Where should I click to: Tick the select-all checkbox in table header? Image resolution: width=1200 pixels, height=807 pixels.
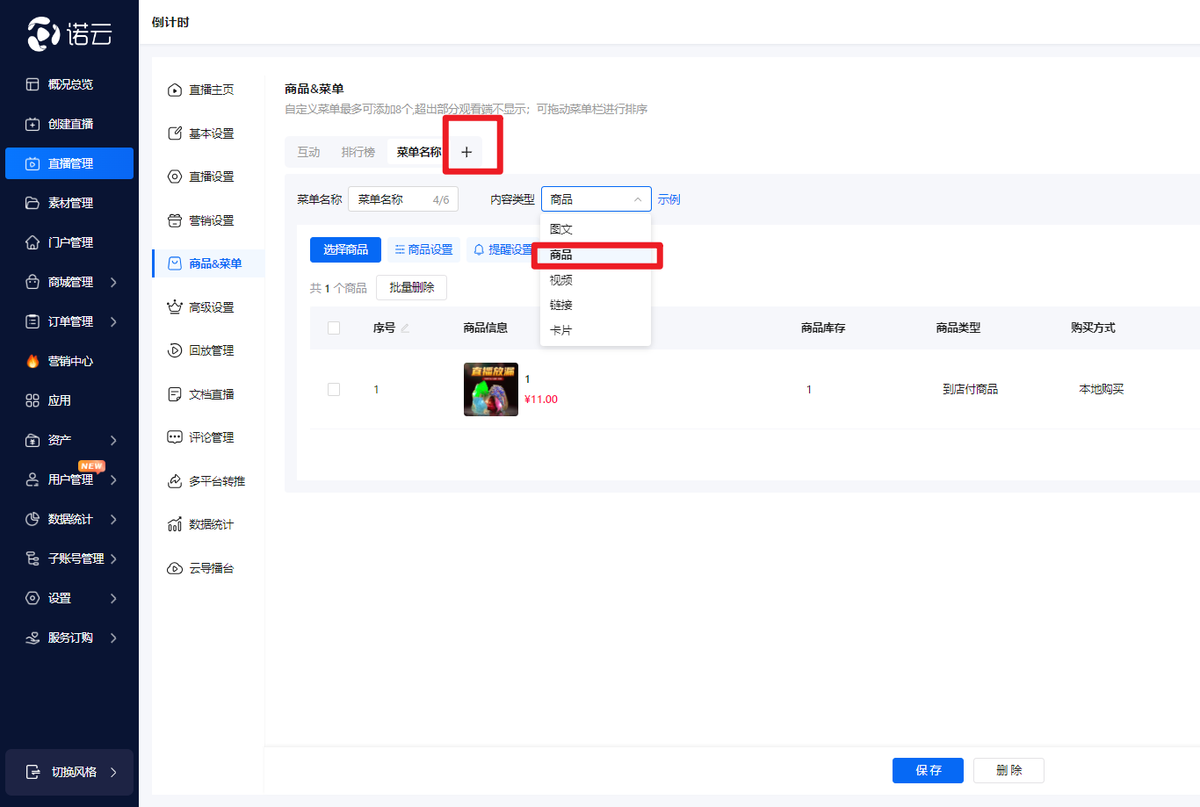click(334, 328)
